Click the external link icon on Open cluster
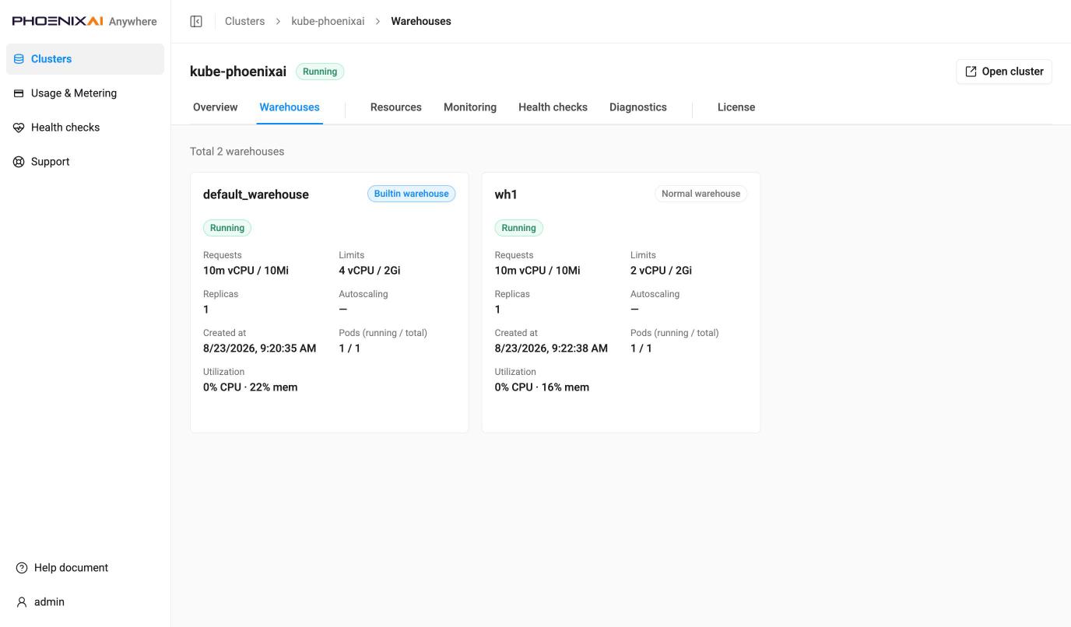Image resolution: width=1071 pixels, height=627 pixels. click(971, 72)
